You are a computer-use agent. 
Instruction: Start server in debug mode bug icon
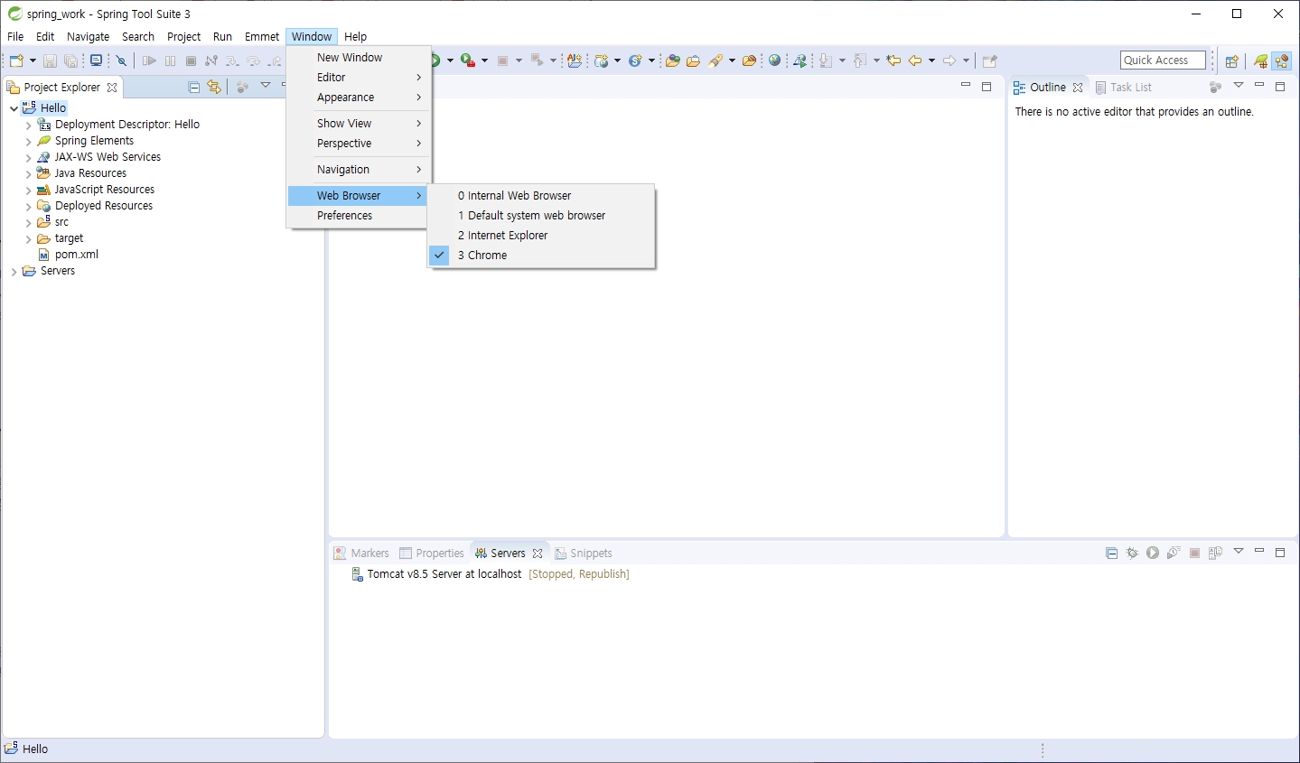click(x=1132, y=553)
